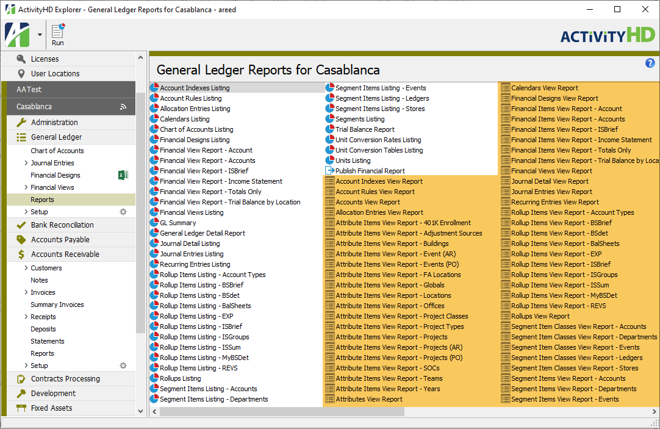Click the connection signal icon beside Casablanca

[123, 107]
